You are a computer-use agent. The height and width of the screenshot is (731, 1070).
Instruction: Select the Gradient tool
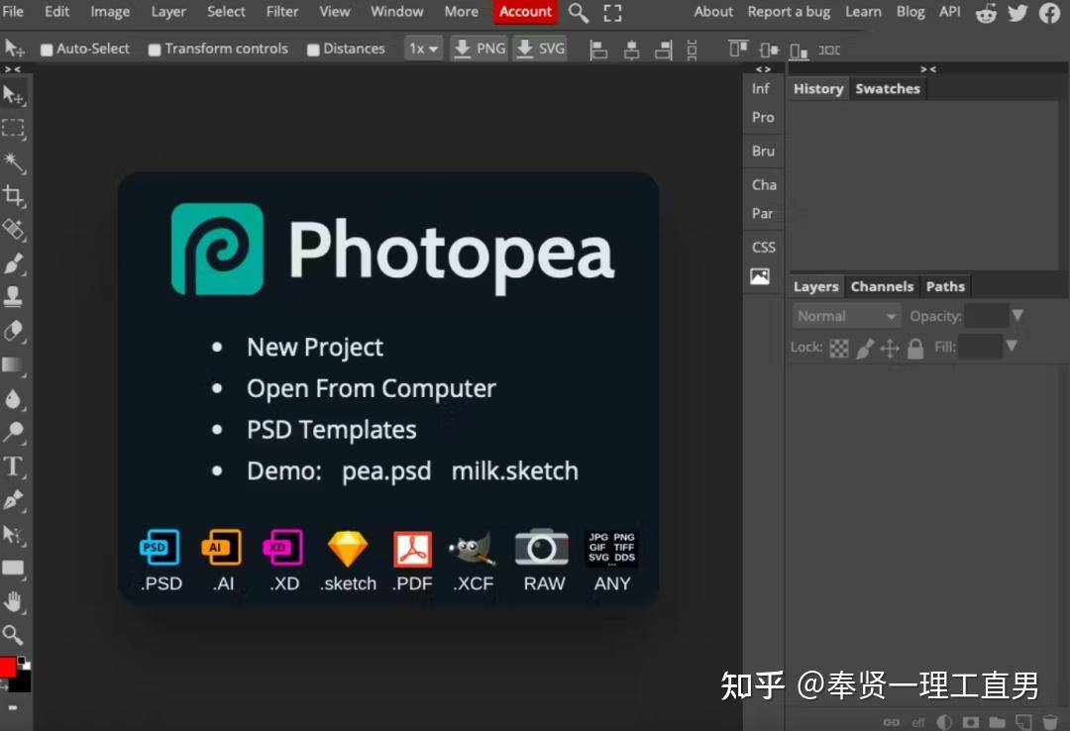coord(13,365)
